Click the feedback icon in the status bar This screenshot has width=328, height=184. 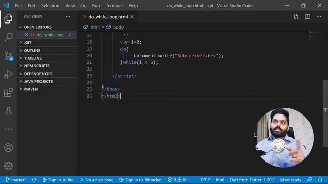coord(310,180)
